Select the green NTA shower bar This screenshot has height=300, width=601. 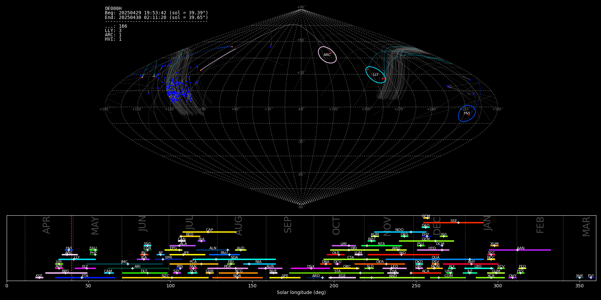pos(382,246)
